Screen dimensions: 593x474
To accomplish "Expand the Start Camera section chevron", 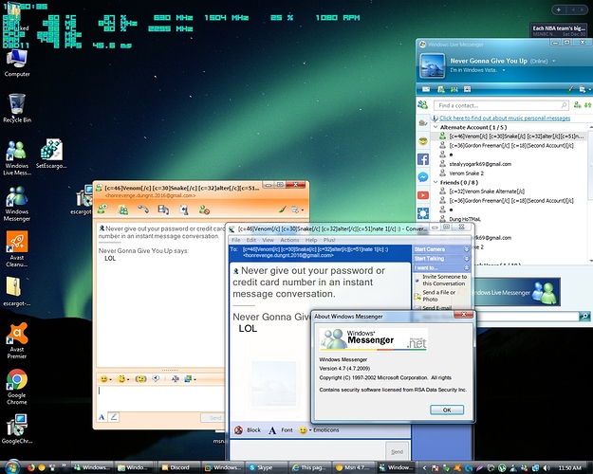I will (466, 249).
